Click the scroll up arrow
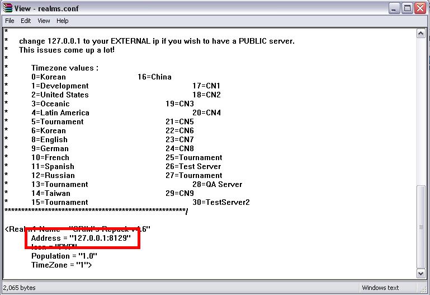 point(421,33)
